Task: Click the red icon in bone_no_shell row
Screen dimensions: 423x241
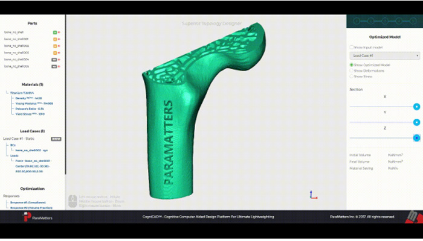Action: 59,33
